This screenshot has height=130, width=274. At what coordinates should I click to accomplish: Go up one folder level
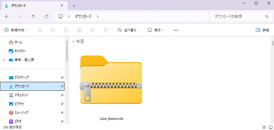coord(33,16)
